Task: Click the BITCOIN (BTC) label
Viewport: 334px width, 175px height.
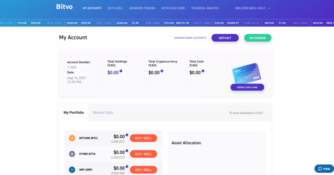Action: click(88, 138)
